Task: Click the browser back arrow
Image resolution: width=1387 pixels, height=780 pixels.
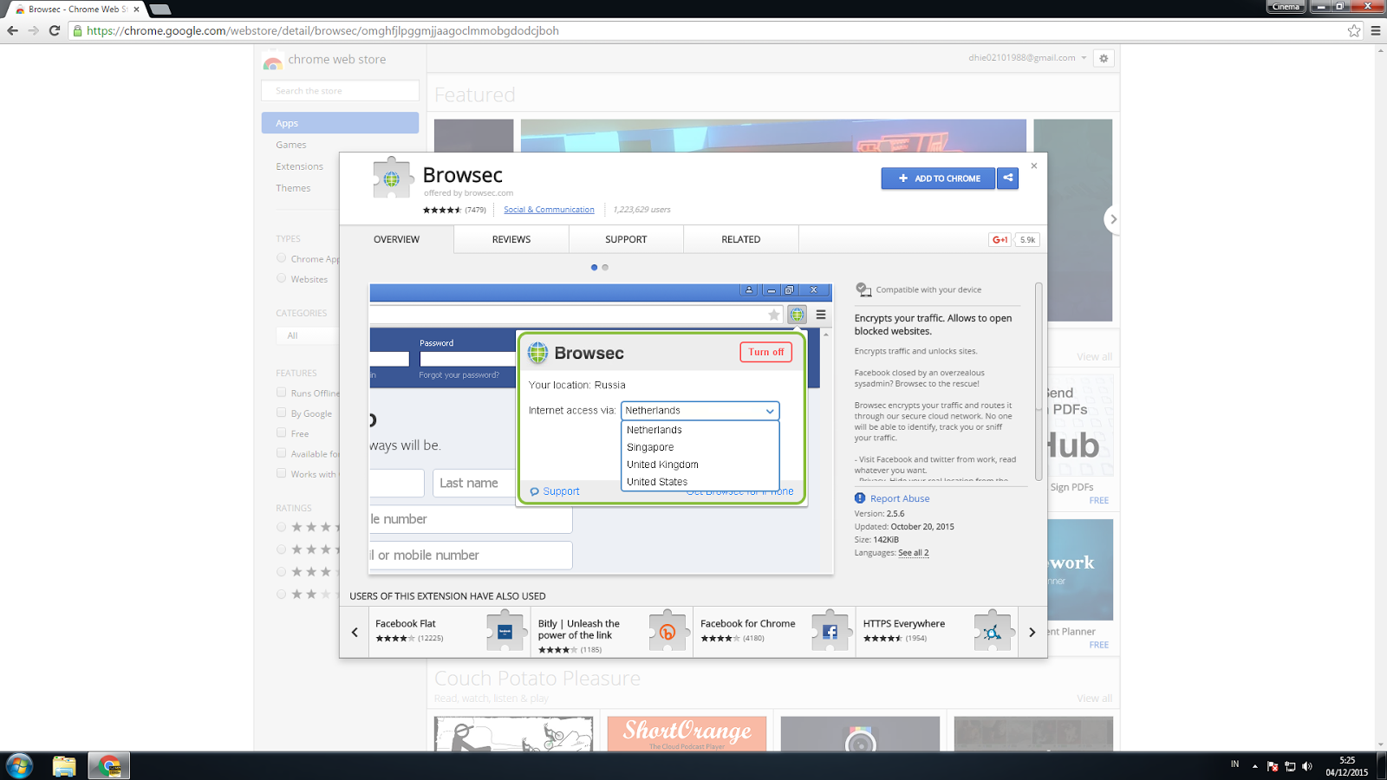Action: point(12,30)
